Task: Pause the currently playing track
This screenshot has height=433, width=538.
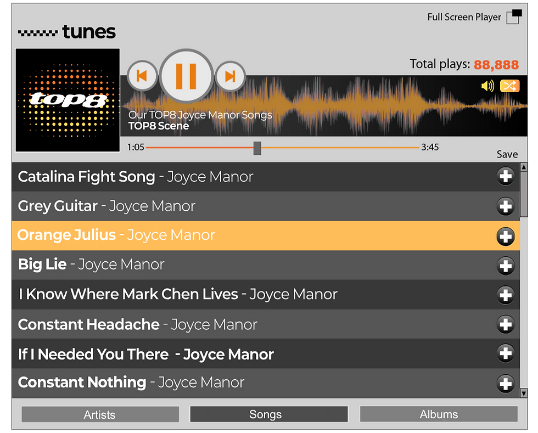Action: click(x=186, y=76)
